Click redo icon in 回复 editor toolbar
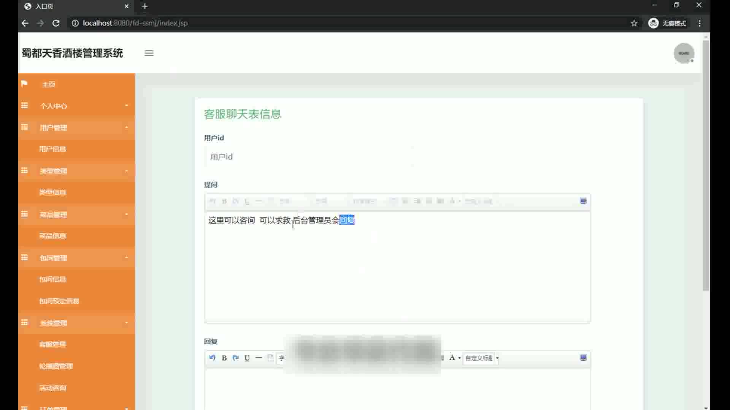 click(236, 358)
